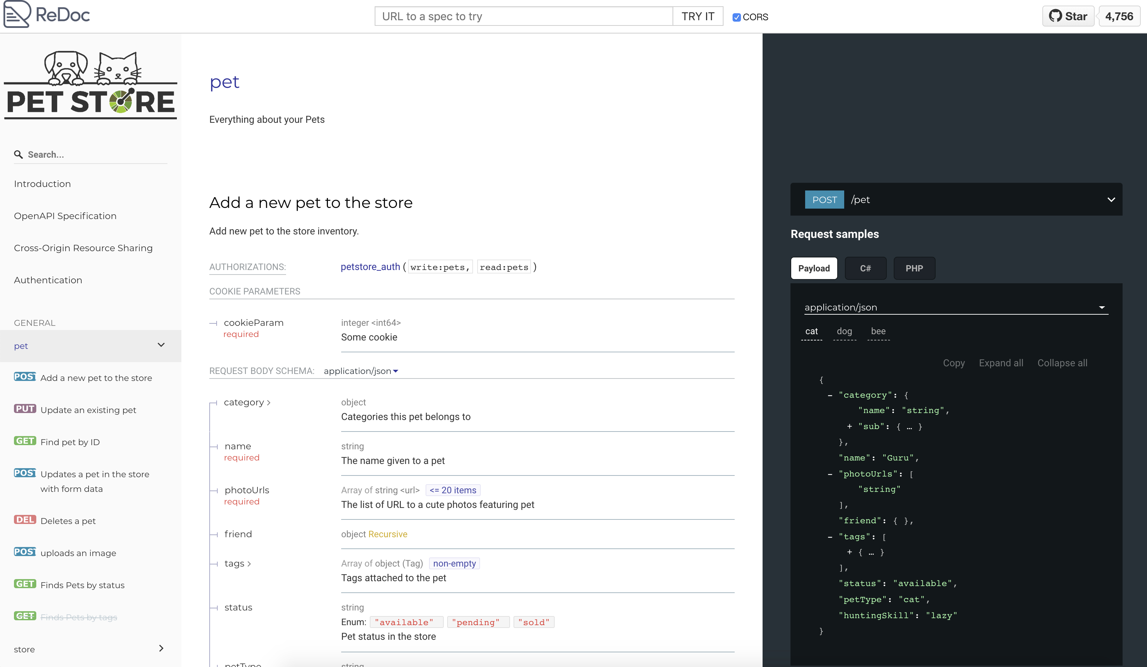Screen dimensions: 1147x667
Task: Open the PUT Update an existing pet item
Action: pos(88,410)
